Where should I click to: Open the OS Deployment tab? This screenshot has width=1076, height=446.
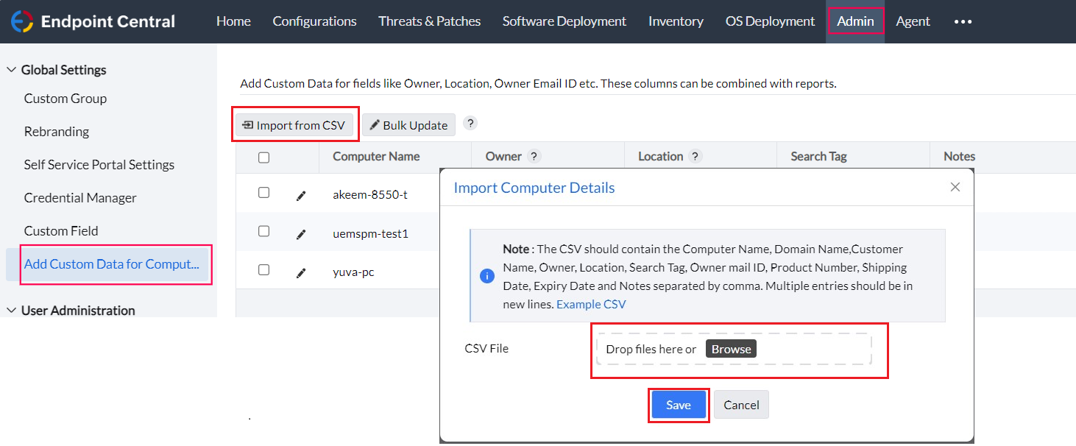pyautogui.click(x=771, y=21)
